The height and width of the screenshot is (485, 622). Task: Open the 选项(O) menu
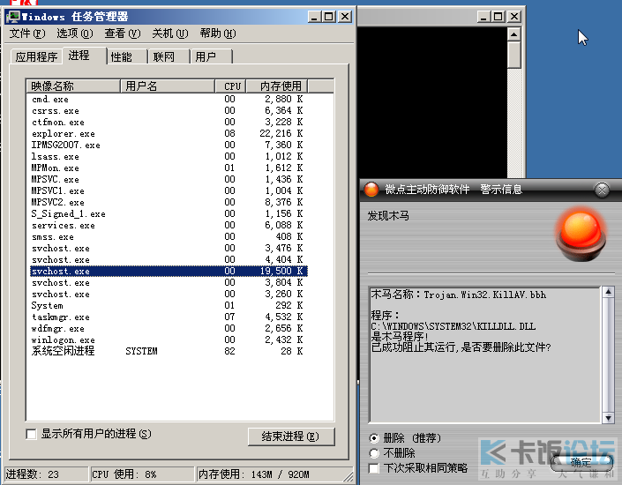click(75, 34)
